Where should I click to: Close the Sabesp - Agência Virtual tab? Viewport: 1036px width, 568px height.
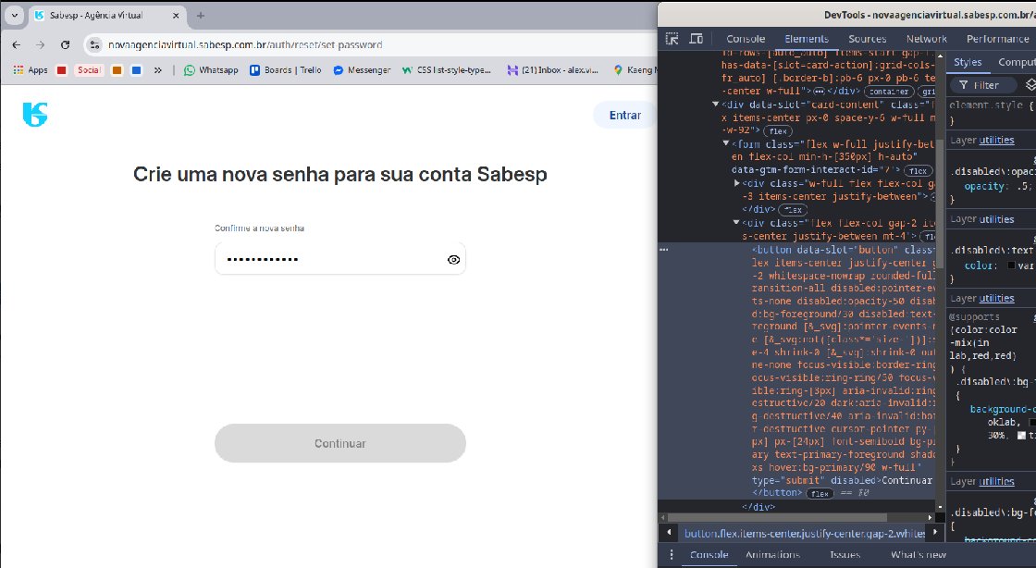tap(176, 15)
